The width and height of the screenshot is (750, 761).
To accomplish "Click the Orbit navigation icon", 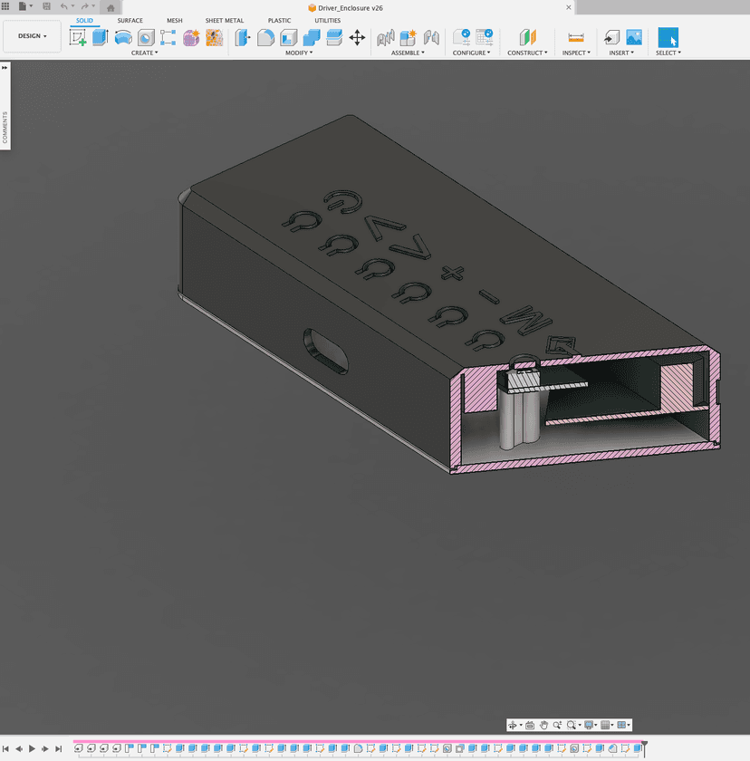I will (x=513, y=725).
